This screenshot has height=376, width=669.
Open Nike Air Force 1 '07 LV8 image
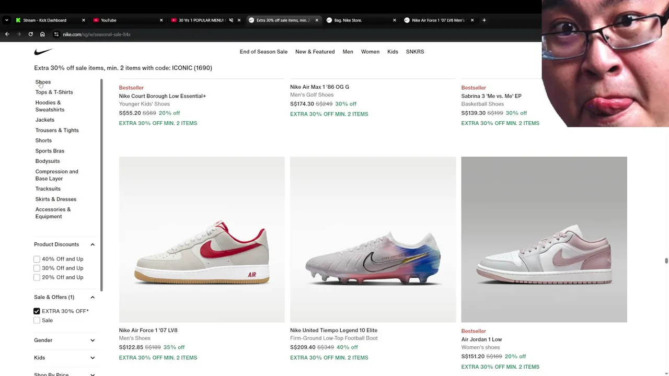(202, 240)
